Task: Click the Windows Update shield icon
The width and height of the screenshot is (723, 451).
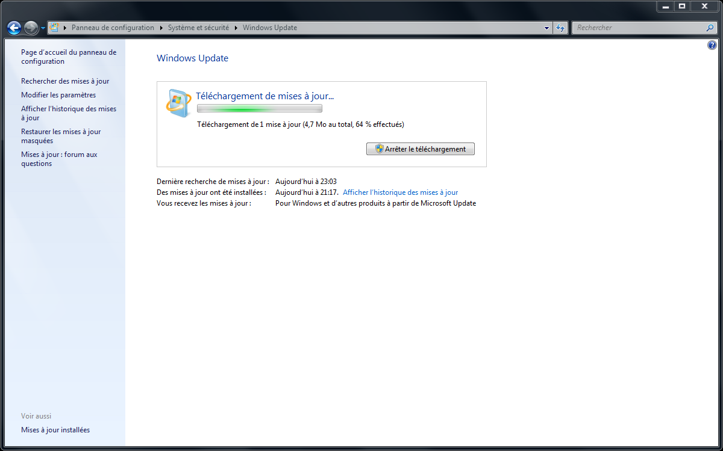Action: pyautogui.click(x=178, y=103)
